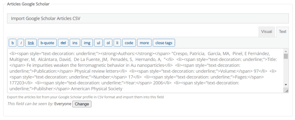The width and height of the screenshot is (295, 120).
Task: Click the ins quicktag button
Action: coord(75,43)
